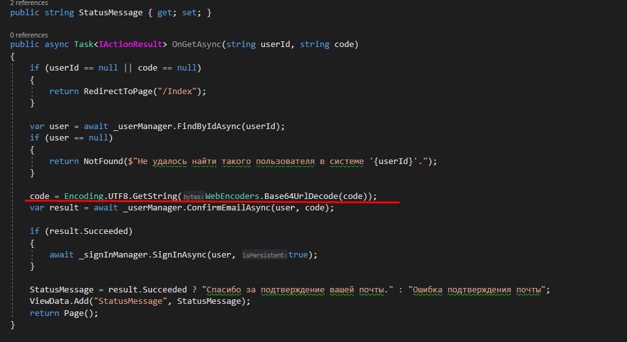The image size is (627, 342).
Task: Click the RedirectToPage method call
Action: click(118, 92)
